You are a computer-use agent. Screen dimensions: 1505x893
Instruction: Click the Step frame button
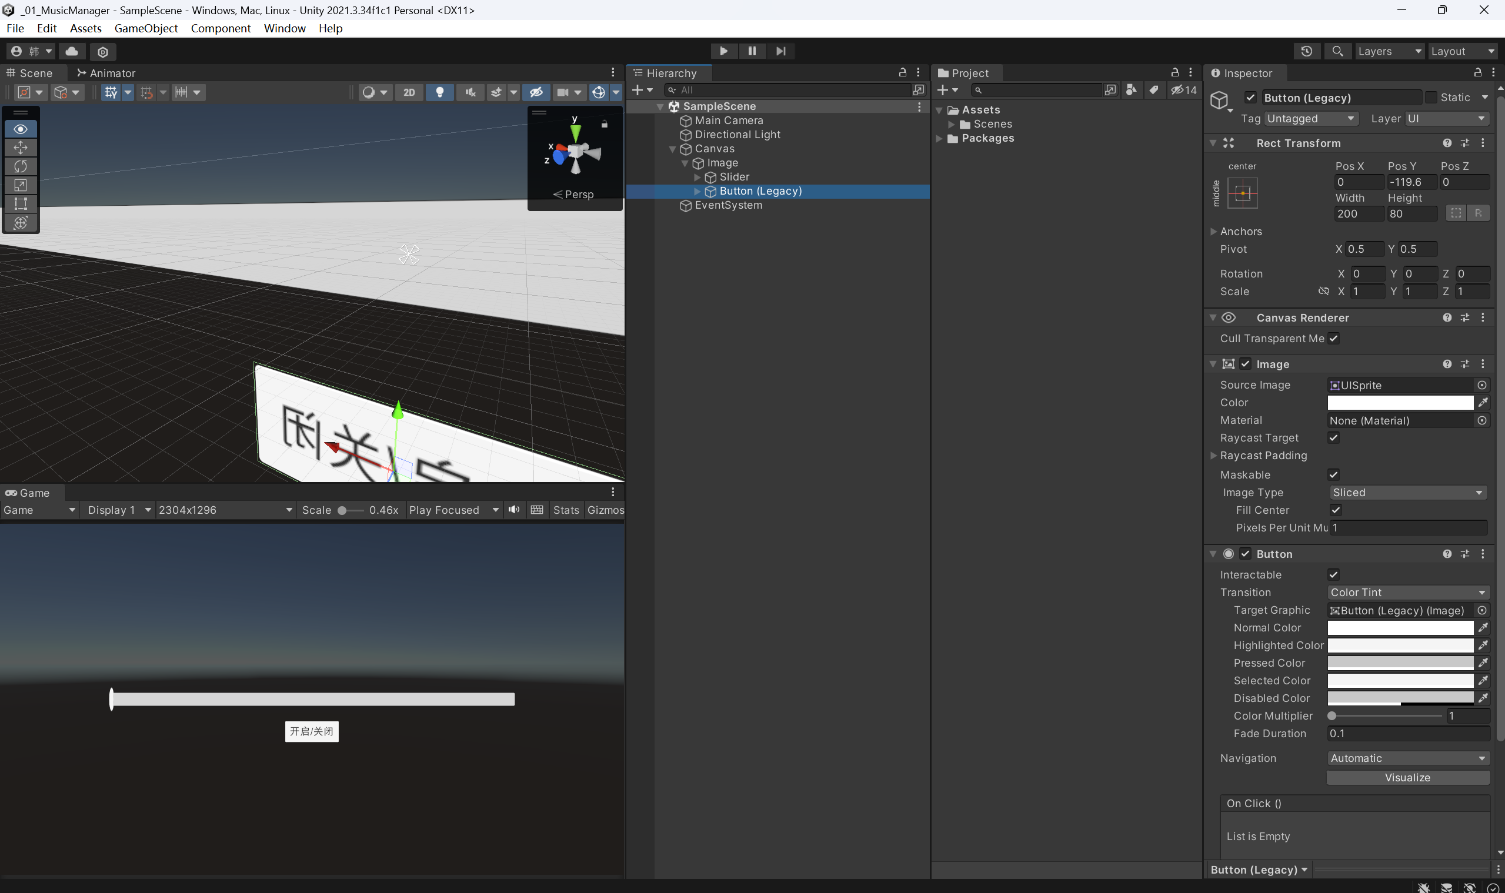pos(781,51)
